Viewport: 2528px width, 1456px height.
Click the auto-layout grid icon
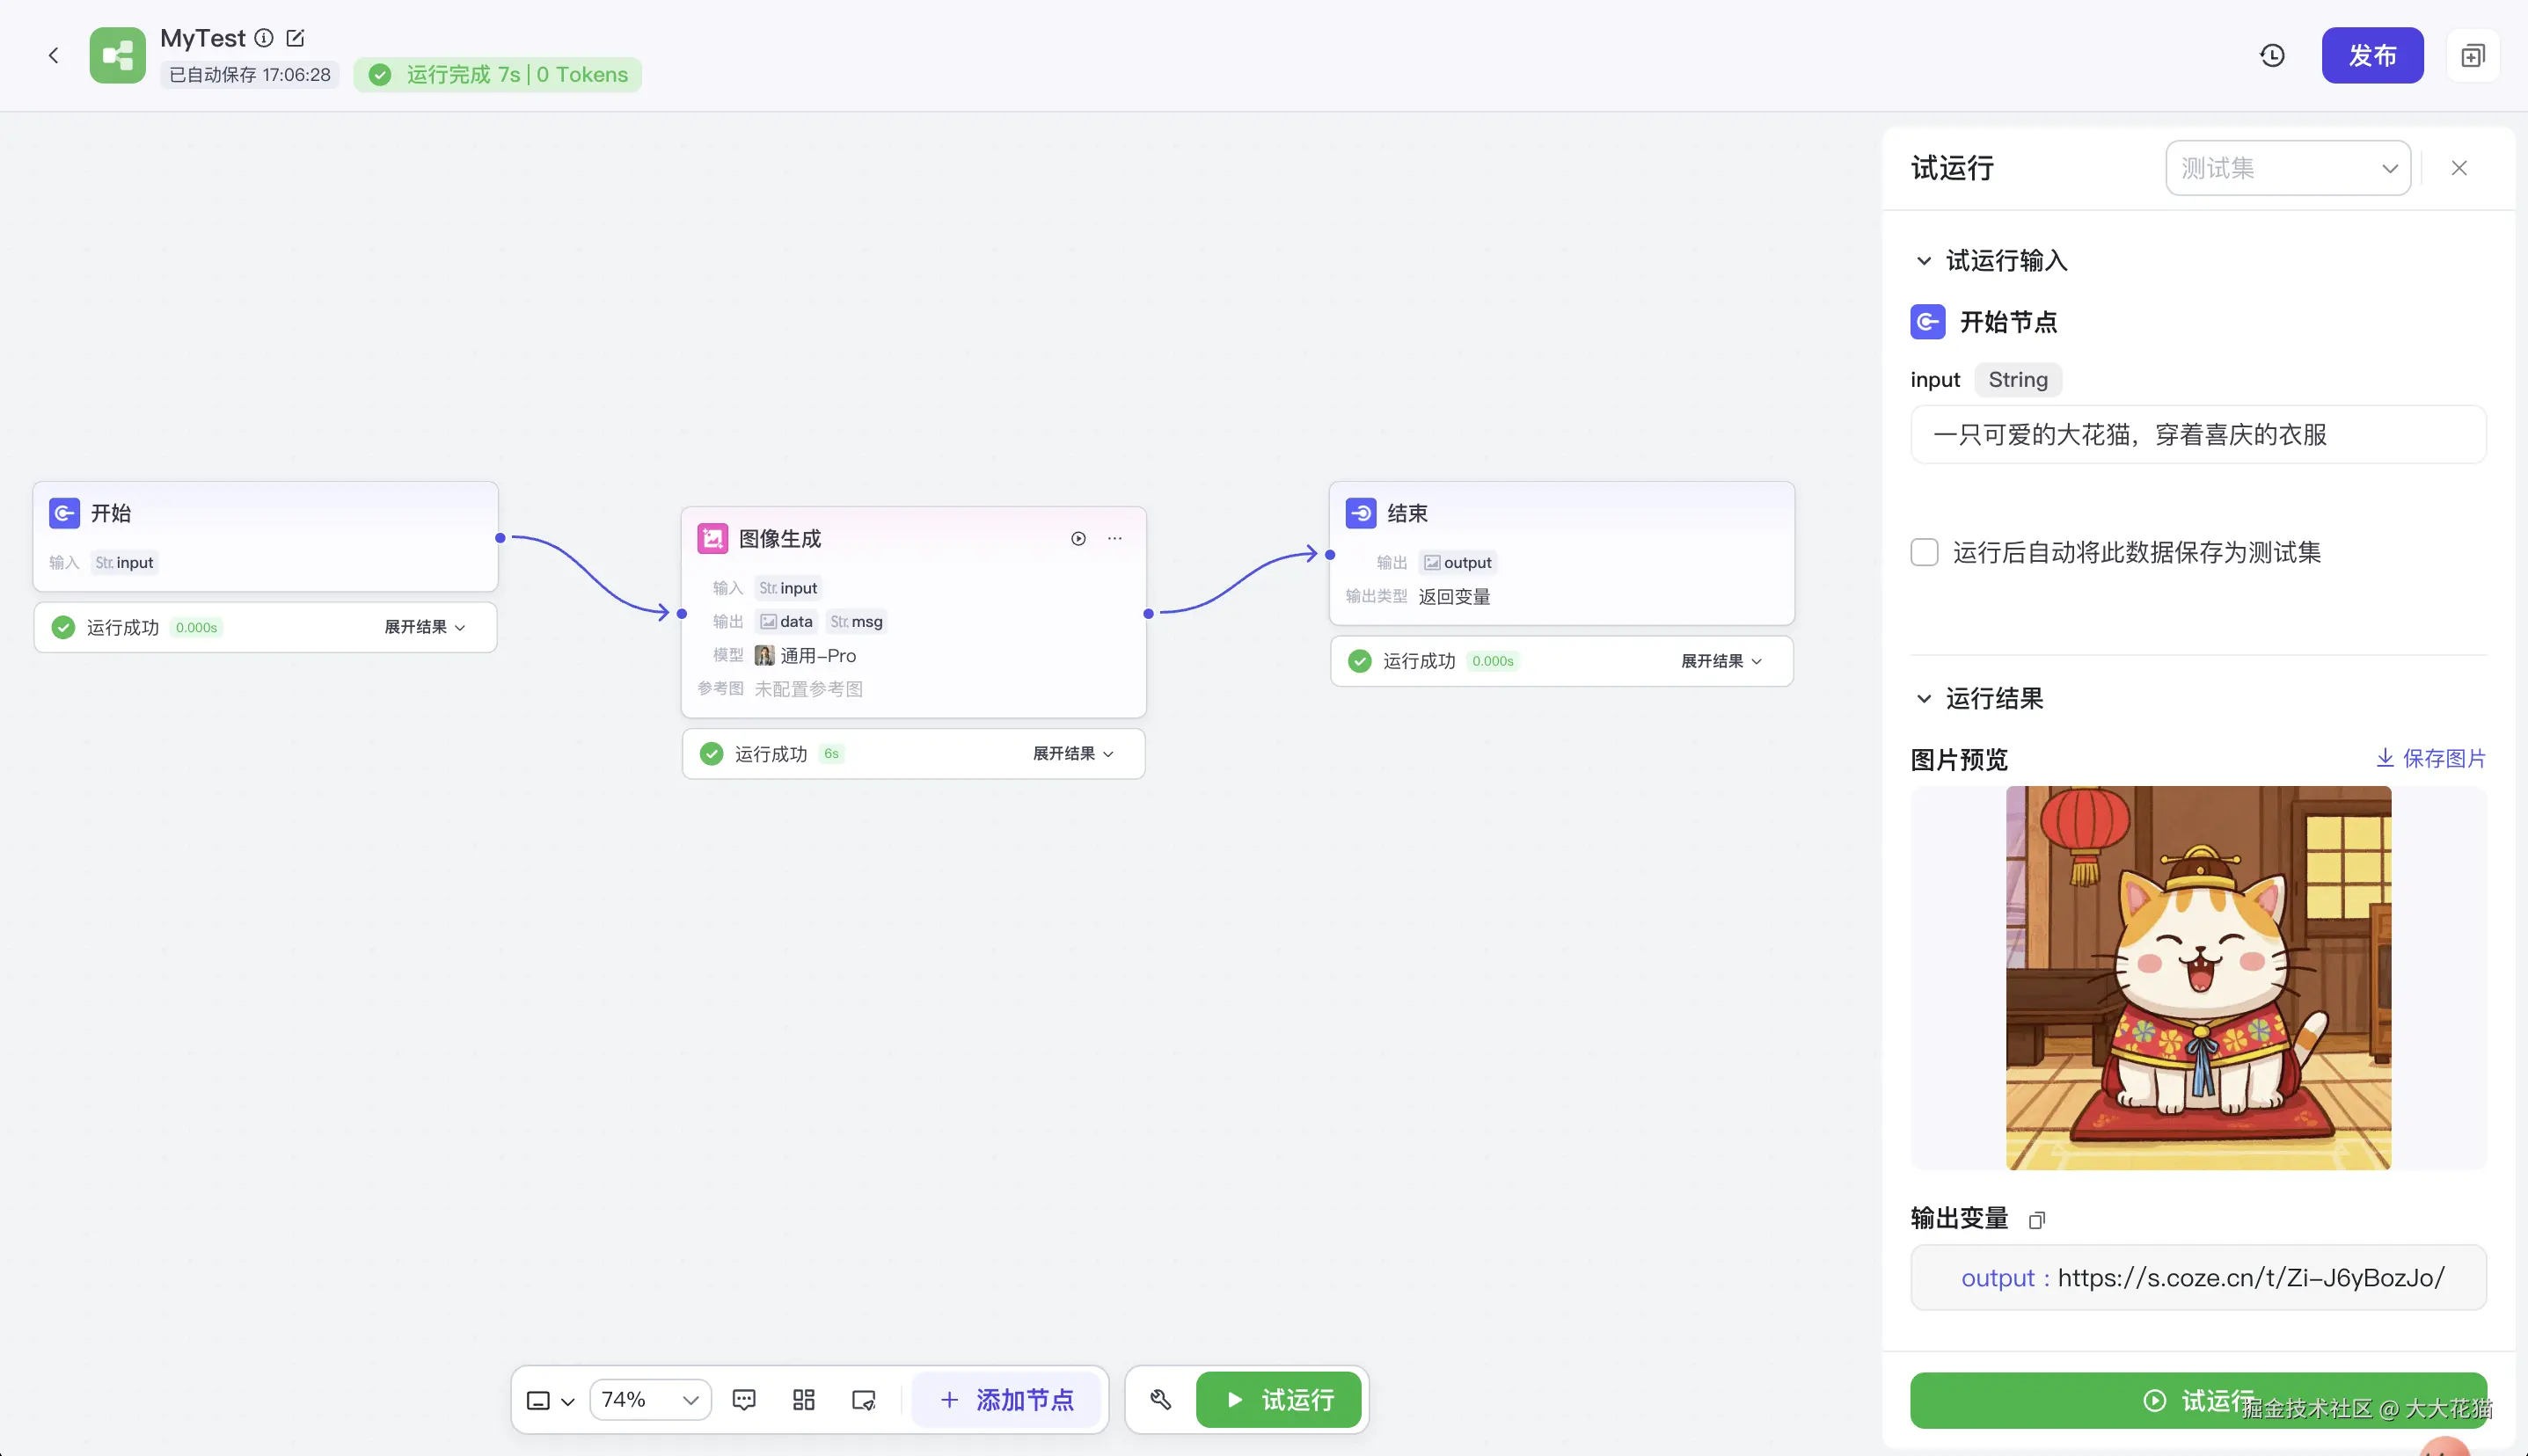tap(803, 1399)
